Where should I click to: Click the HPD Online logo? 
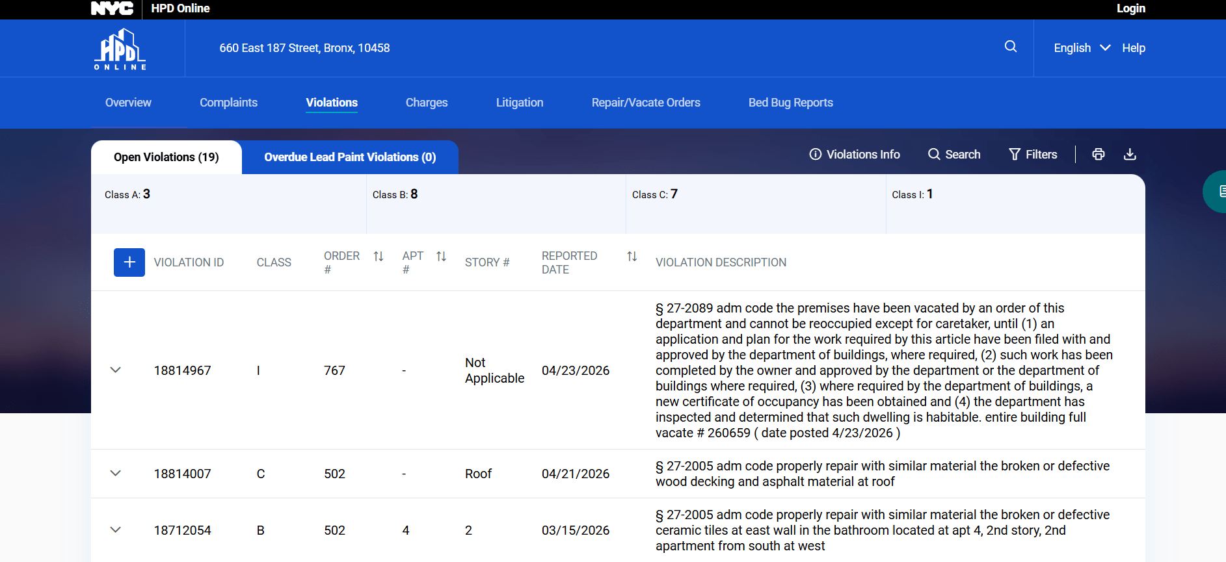coord(120,49)
